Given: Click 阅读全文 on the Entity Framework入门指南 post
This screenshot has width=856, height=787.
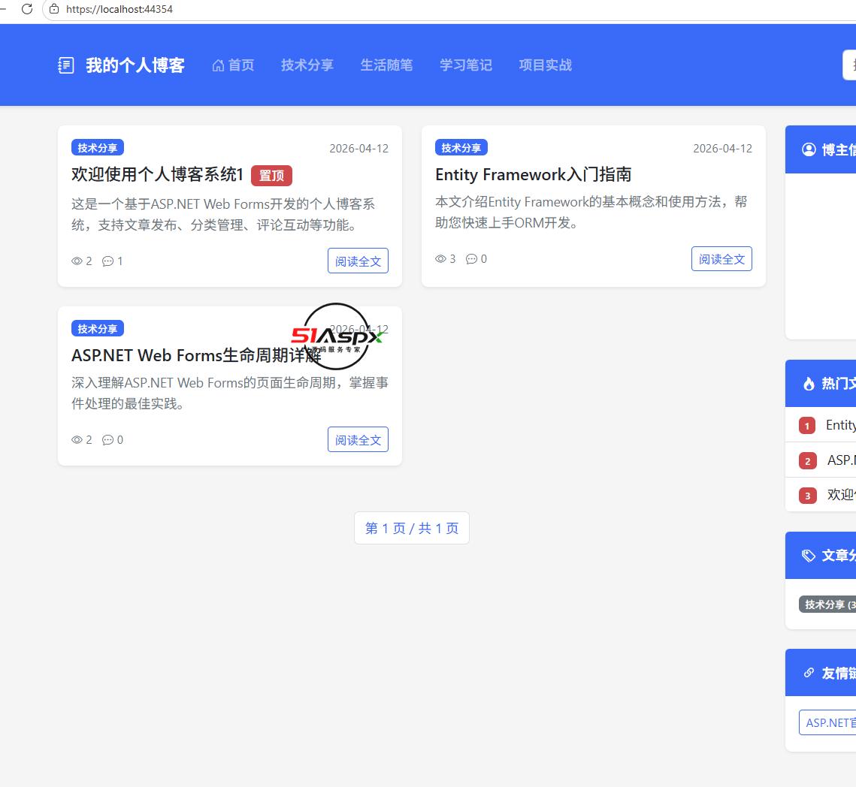Looking at the screenshot, I should [x=721, y=258].
